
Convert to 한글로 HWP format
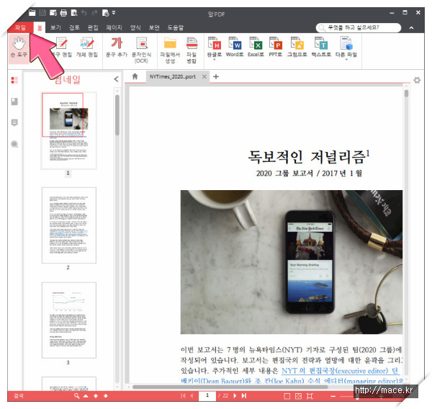tap(215, 47)
